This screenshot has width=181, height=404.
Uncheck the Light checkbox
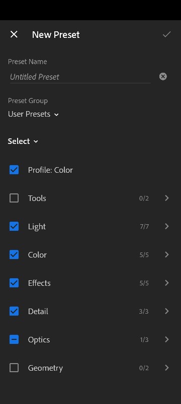14,226
